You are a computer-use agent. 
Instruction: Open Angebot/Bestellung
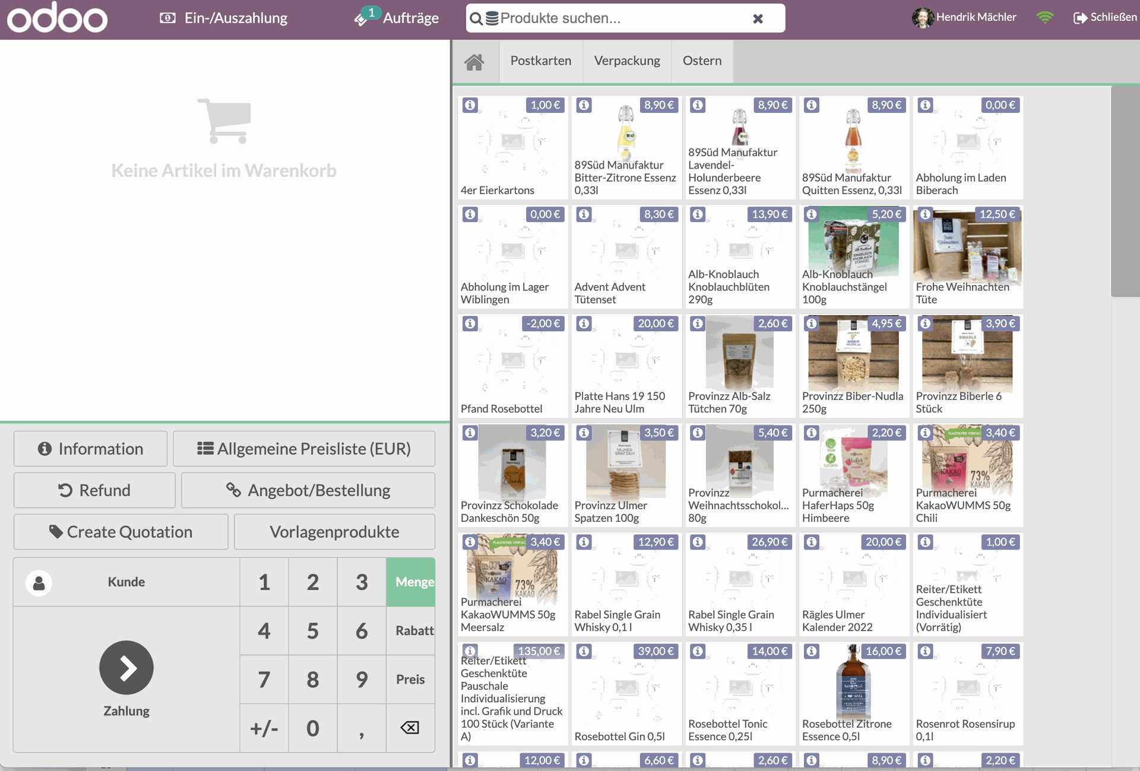308,490
